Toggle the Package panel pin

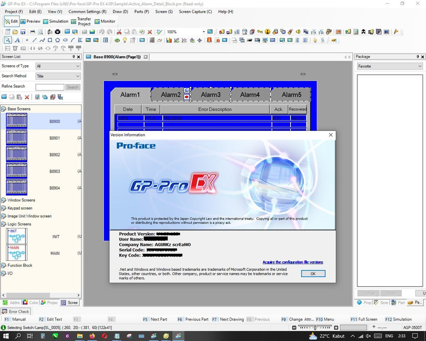(x=418, y=57)
